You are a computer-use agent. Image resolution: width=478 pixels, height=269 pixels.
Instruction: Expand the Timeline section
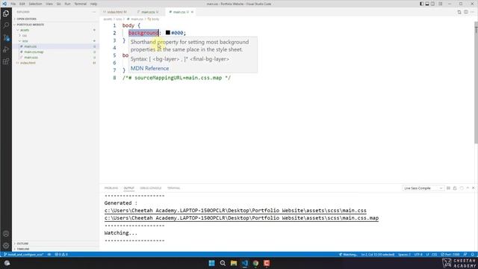click(x=55, y=249)
